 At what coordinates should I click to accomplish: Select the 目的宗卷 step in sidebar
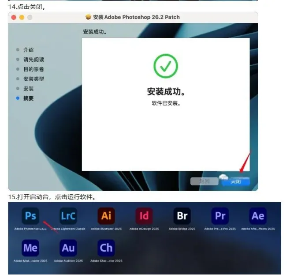click(x=33, y=69)
